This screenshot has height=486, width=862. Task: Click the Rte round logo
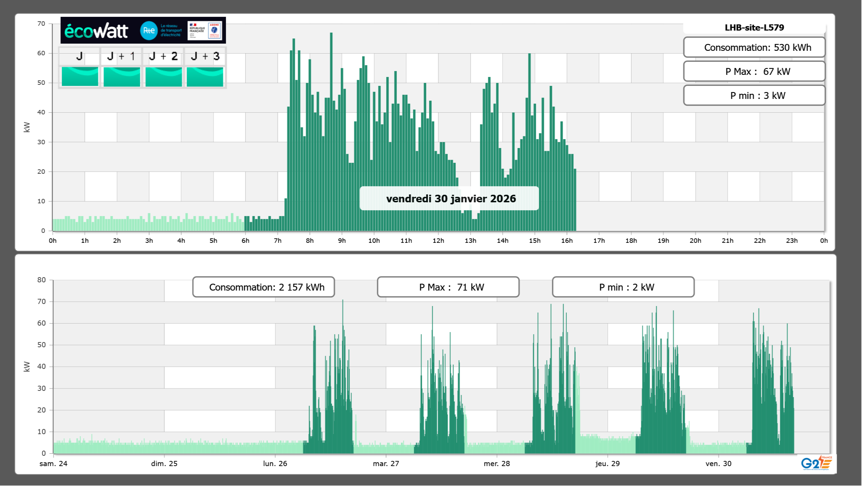click(149, 31)
